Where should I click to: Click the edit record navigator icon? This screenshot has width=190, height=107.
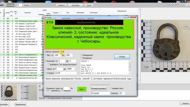[x=184, y=5]
